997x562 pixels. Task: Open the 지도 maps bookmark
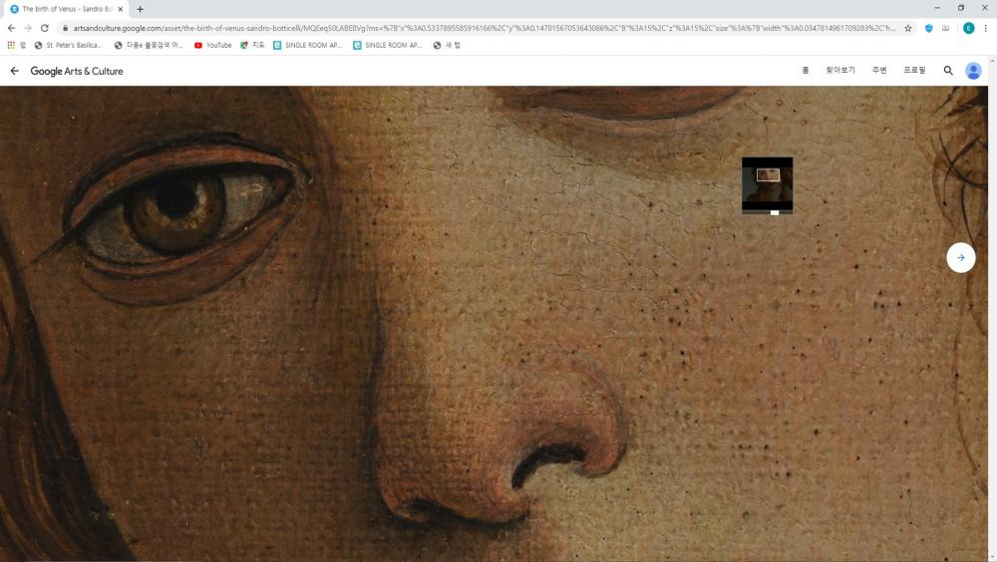click(252, 45)
